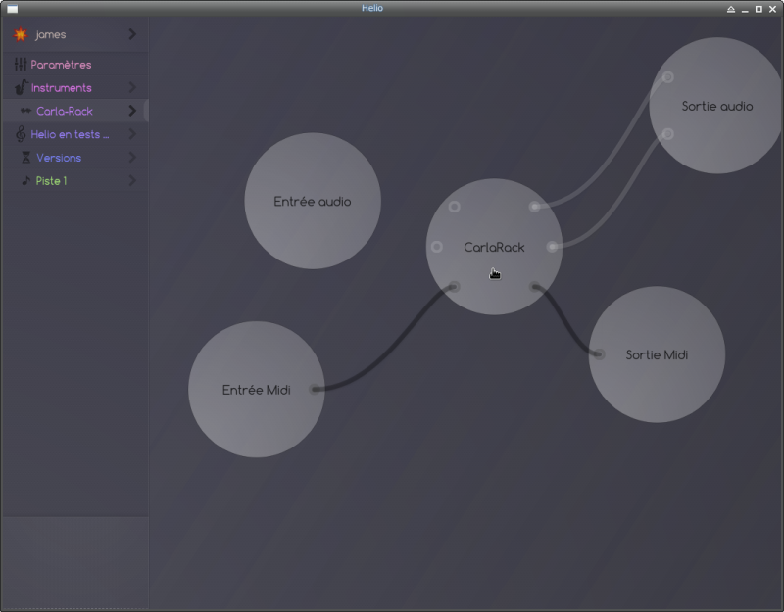
Task: Select the Sortie audio node
Action: 717,106
